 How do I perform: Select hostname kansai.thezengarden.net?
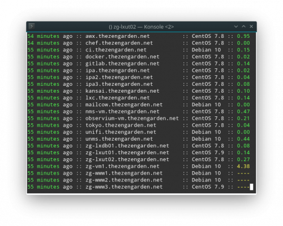tap(122, 91)
